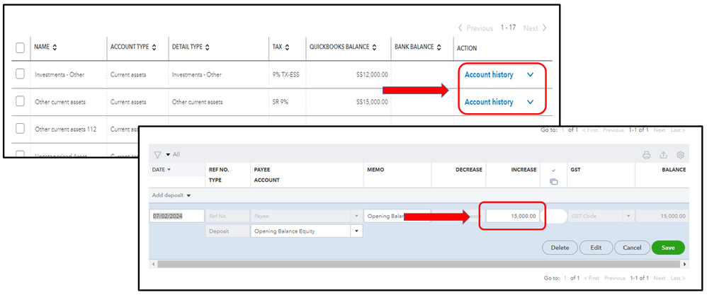Click First page link at register top
Viewport: 707px width, 295px height.
[590, 130]
